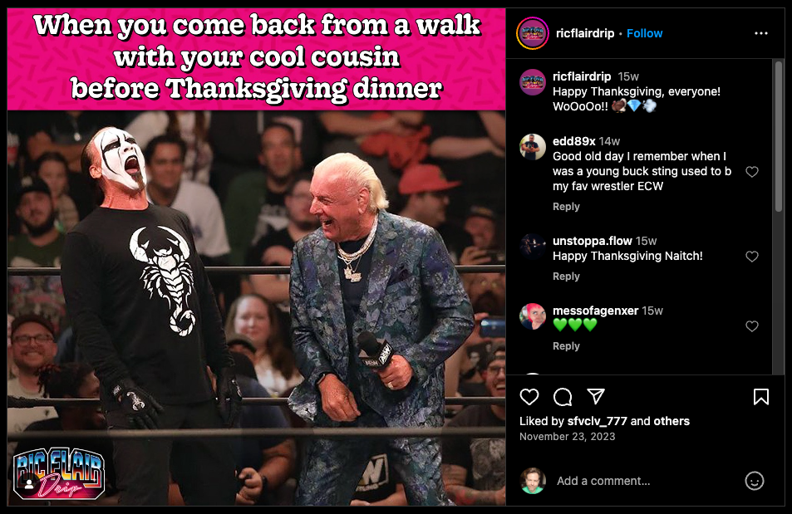Viewport: 792px width, 514px height.
Task: Open edd89x's profile picture
Action: 533,147
